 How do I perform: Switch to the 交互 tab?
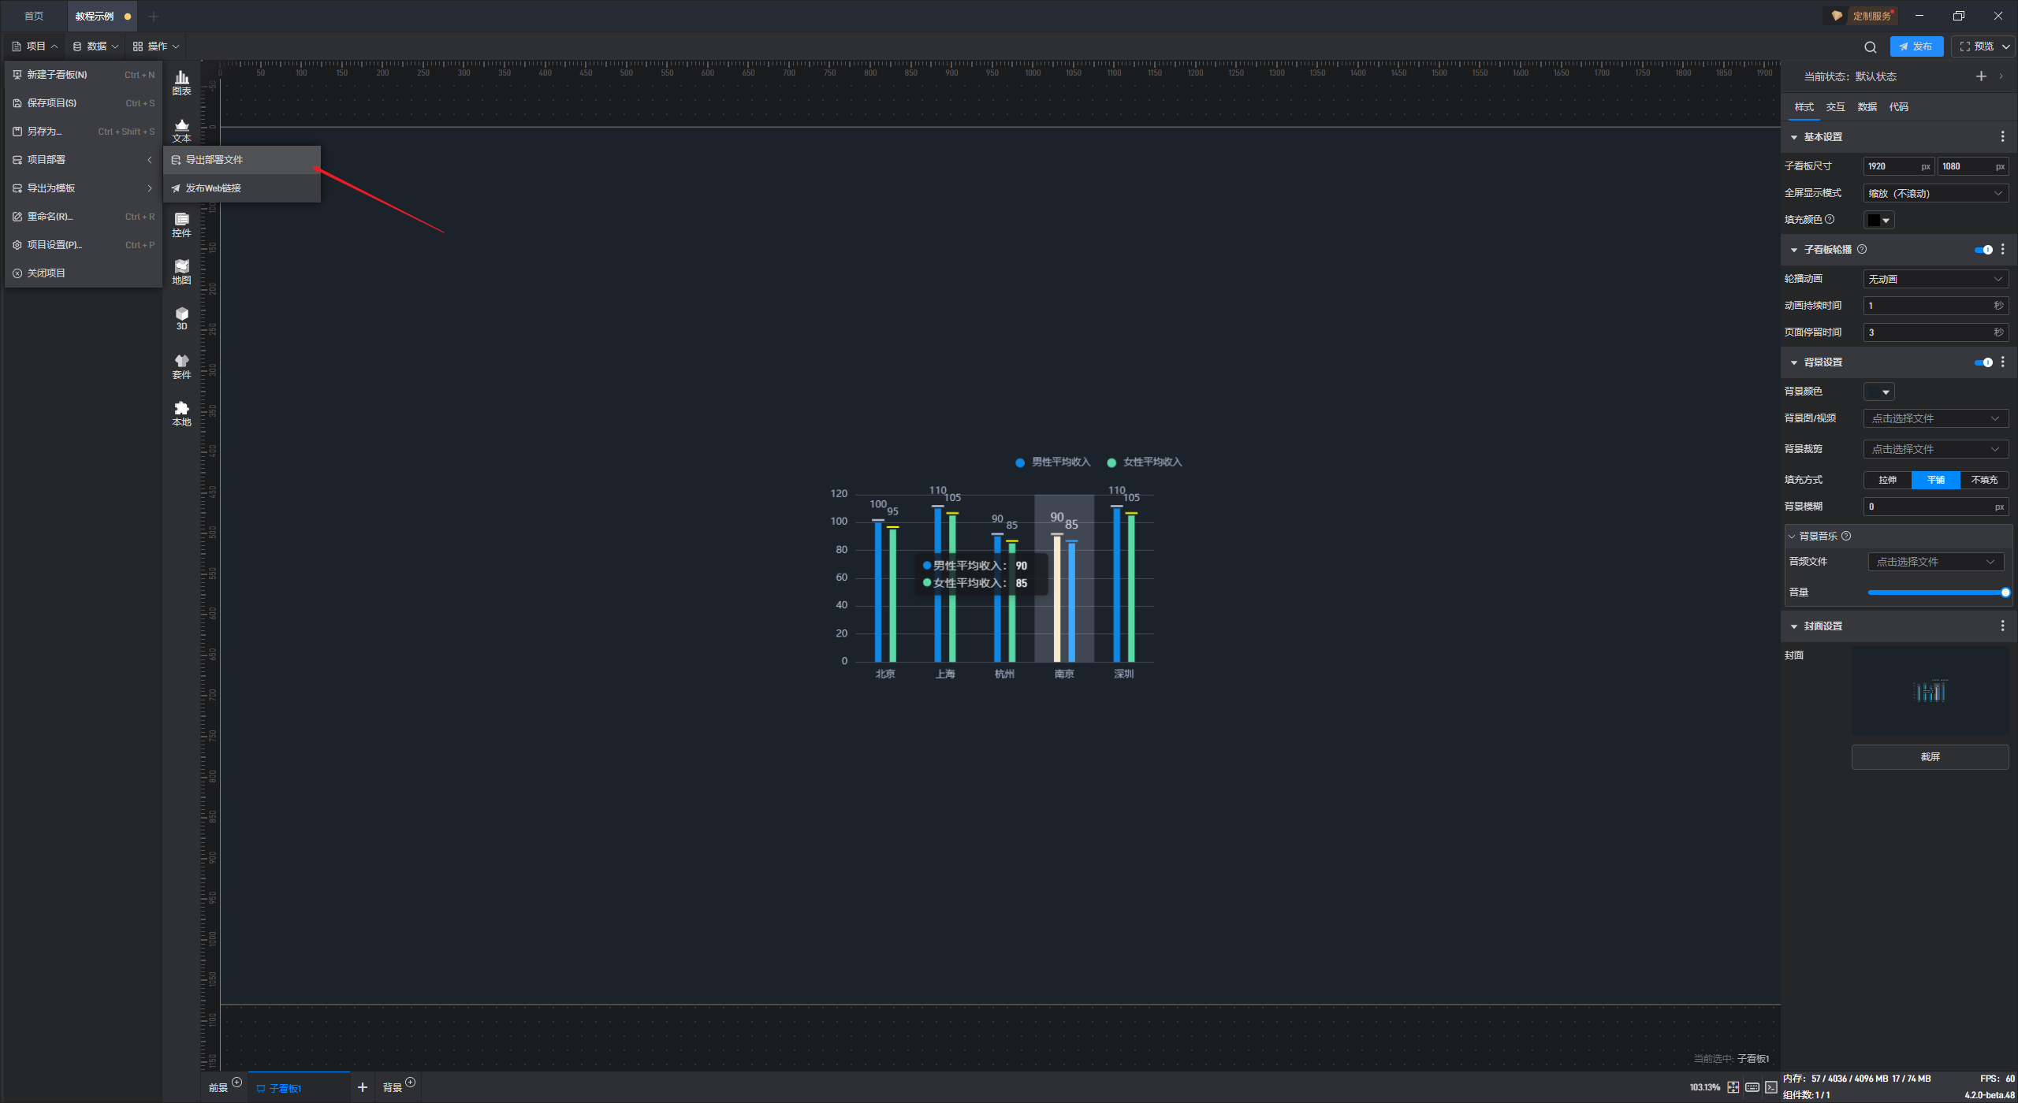point(1835,107)
